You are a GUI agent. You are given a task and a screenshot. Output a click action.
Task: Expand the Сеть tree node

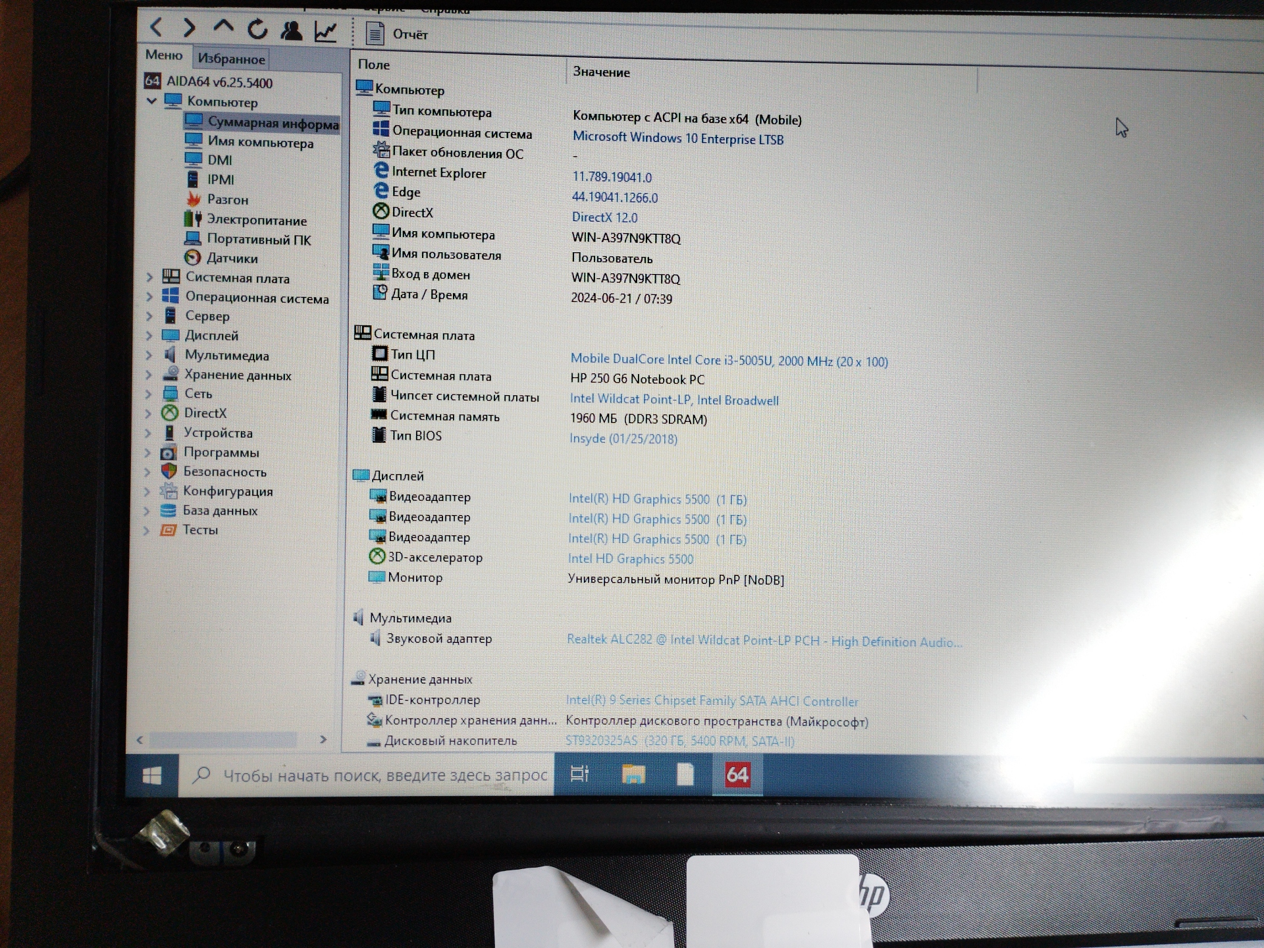(x=148, y=394)
